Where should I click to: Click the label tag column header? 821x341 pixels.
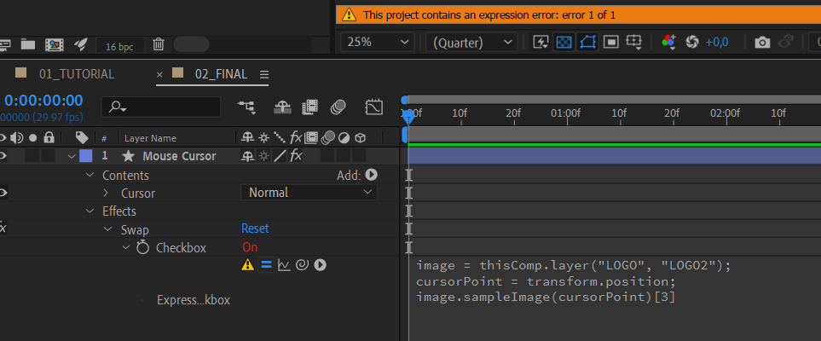81,138
